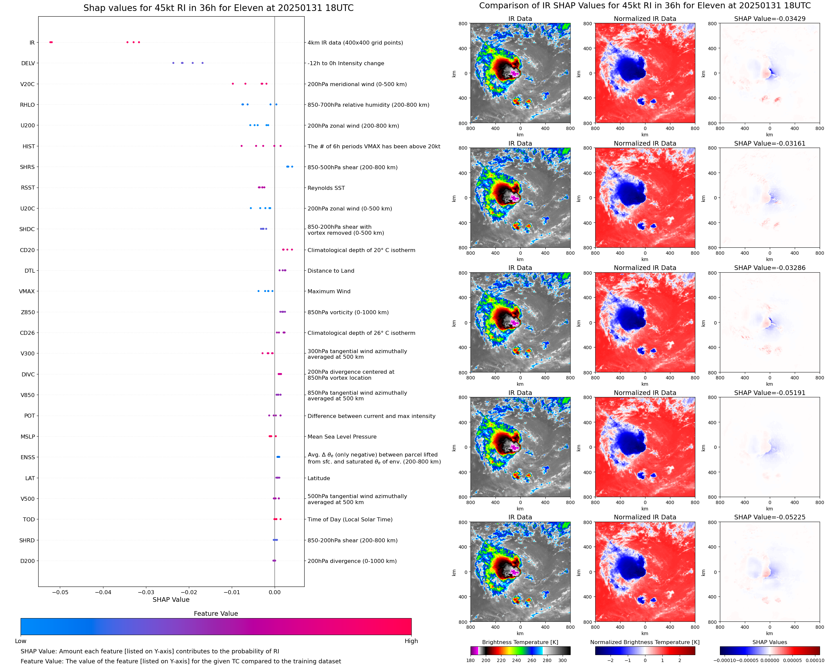The height and width of the screenshot is (668, 828).
Task: Click the SHAP Values colorbar at bottom right
Action: [769, 651]
